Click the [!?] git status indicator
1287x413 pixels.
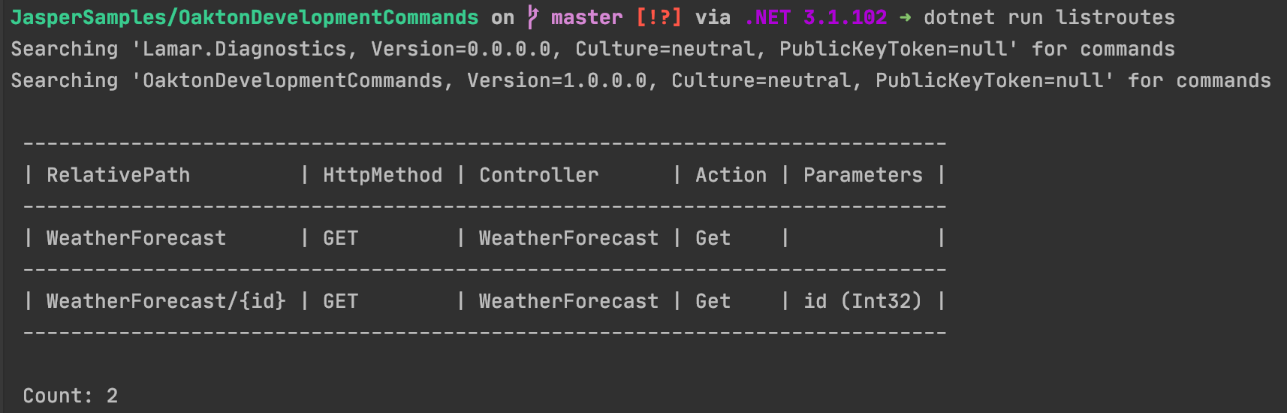pyautogui.click(x=659, y=17)
